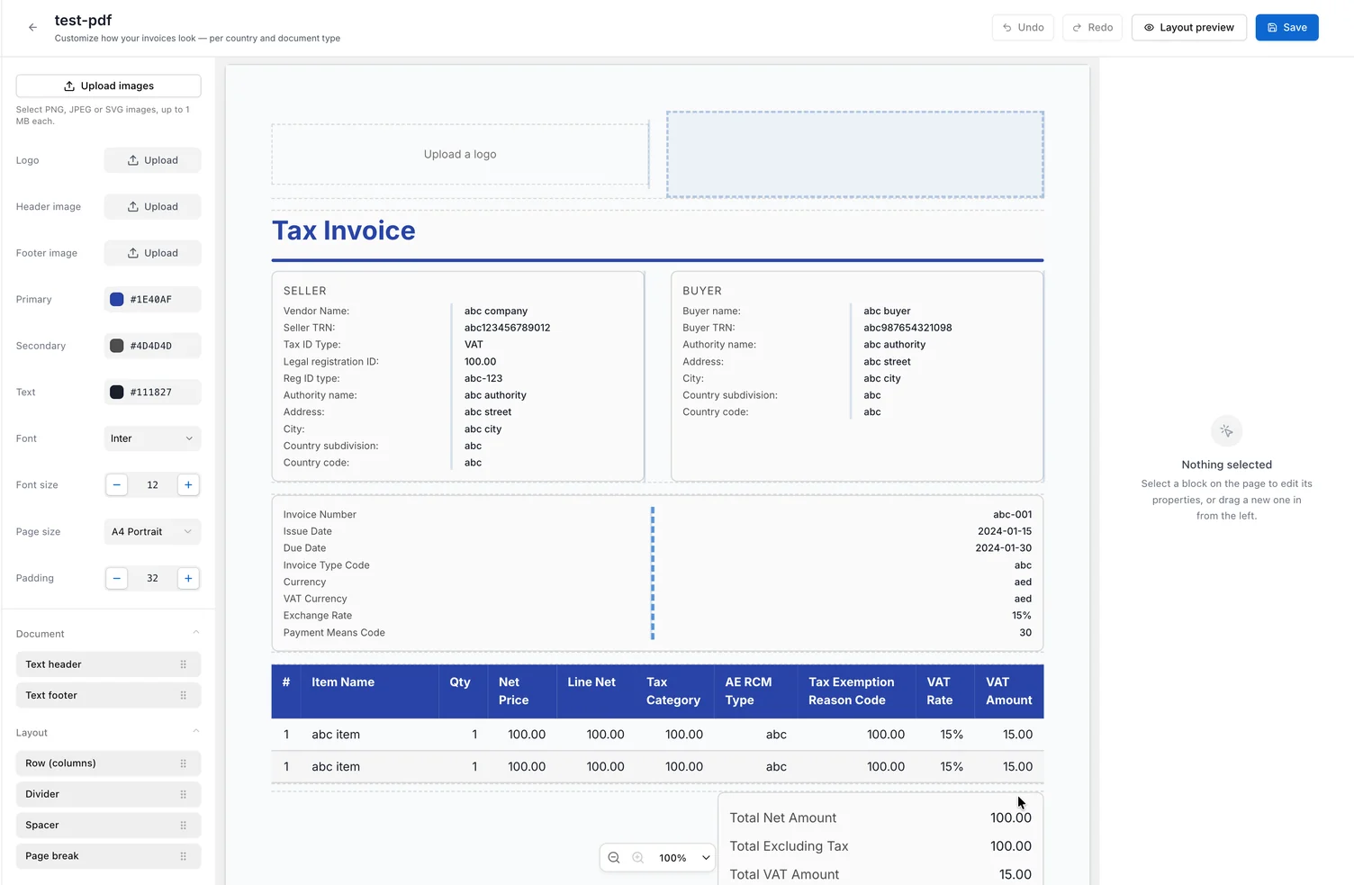This screenshot has height=885, width=1354.
Task: Click the Nothing selected sparkle icon
Action: [x=1226, y=431]
